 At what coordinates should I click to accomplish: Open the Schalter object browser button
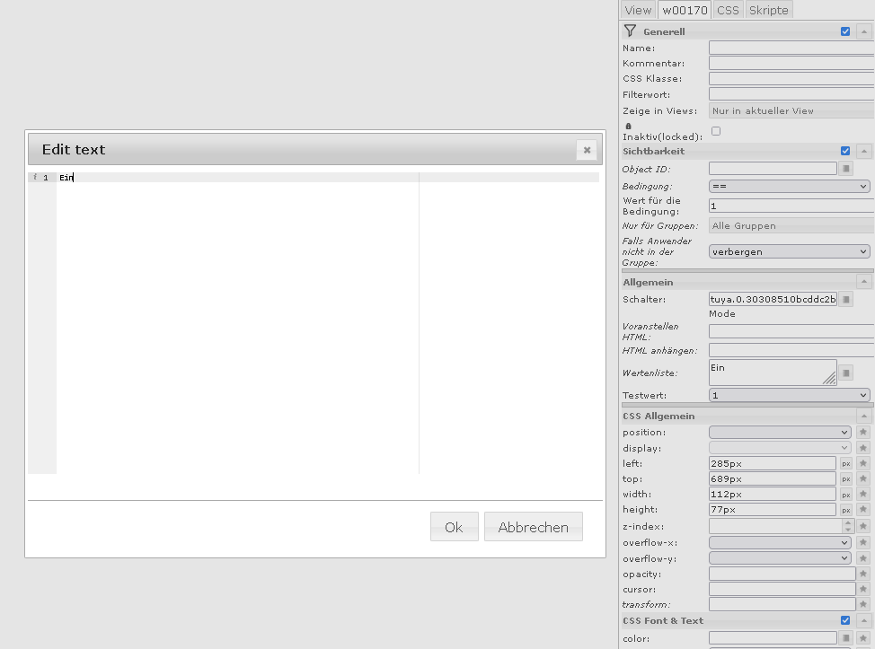pyautogui.click(x=845, y=300)
